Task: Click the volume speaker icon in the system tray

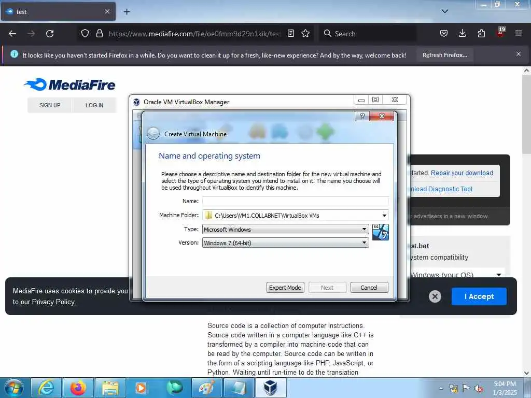Action: tap(479, 388)
